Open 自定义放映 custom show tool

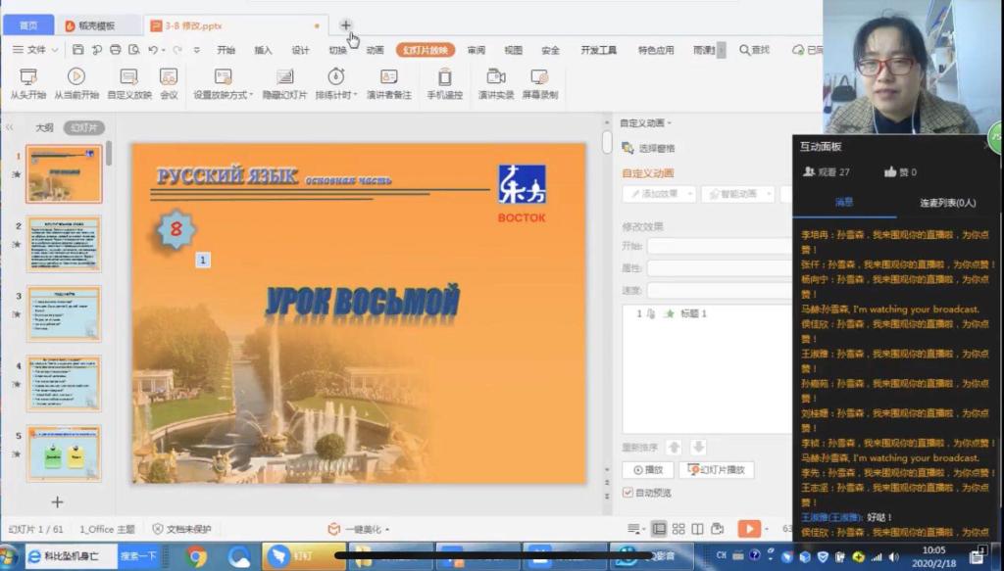point(128,77)
